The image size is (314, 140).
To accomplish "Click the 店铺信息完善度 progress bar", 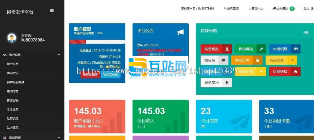I will coord(97,42).
